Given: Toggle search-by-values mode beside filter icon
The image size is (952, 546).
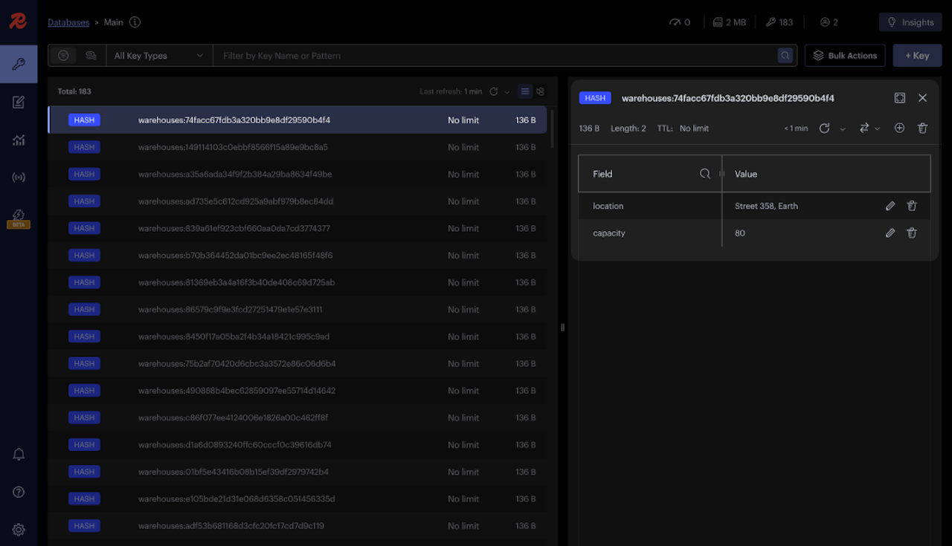Looking at the screenshot, I should point(91,56).
